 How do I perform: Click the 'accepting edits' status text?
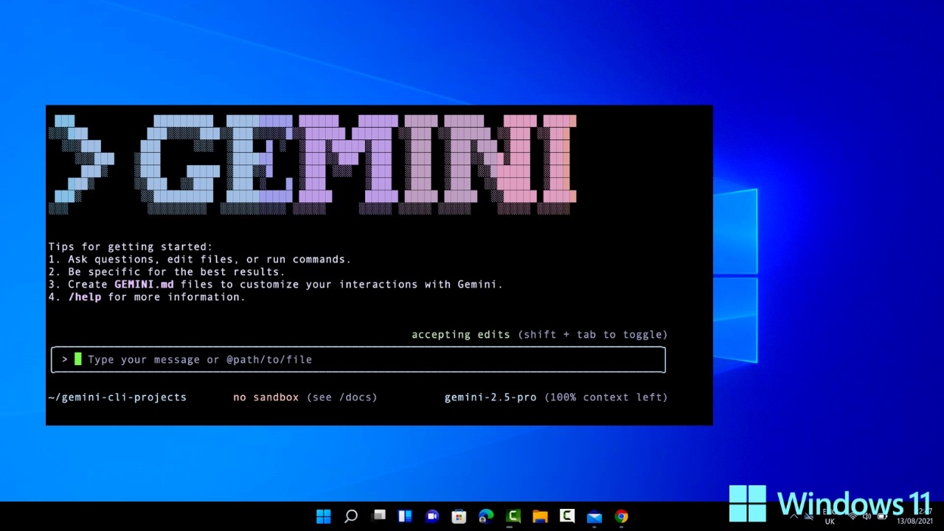click(461, 335)
